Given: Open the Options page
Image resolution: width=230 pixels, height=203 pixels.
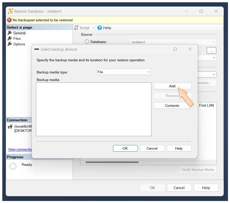Looking at the screenshot, I should [19, 44].
